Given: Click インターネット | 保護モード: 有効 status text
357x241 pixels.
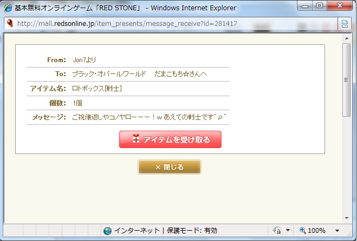Looking at the screenshot, I should pos(166,231).
